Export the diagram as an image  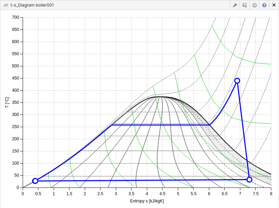245,5
